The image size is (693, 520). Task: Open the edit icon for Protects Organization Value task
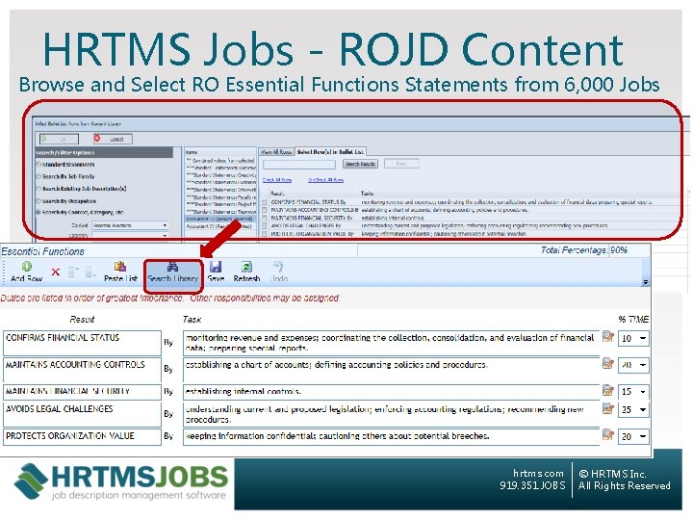pyautogui.click(x=608, y=435)
